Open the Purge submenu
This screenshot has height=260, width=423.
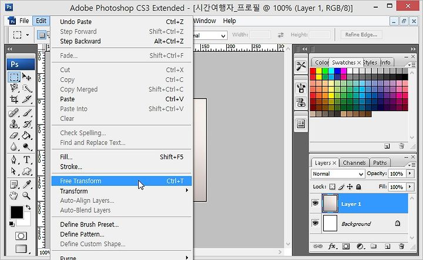point(122,258)
